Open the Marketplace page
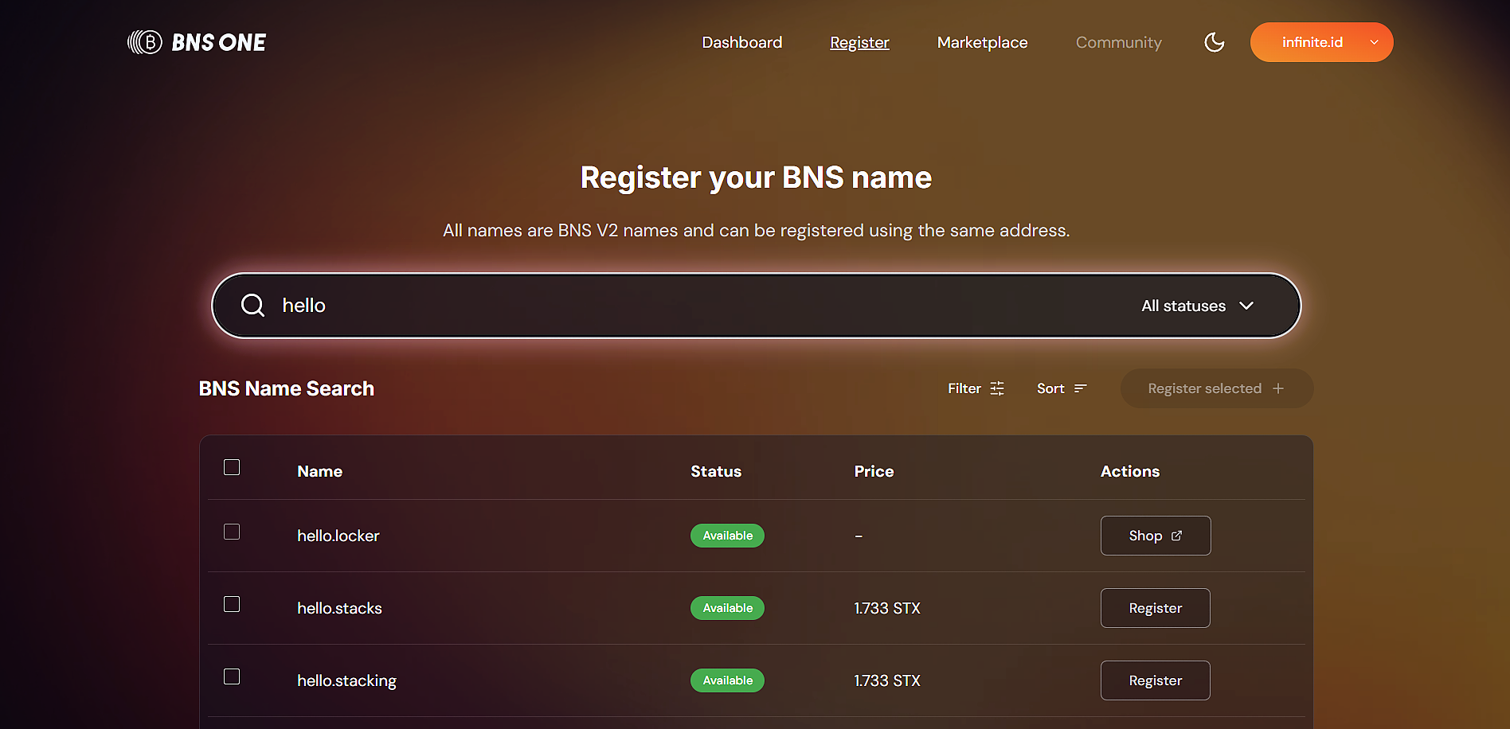Image resolution: width=1510 pixels, height=729 pixels. click(x=982, y=42)
